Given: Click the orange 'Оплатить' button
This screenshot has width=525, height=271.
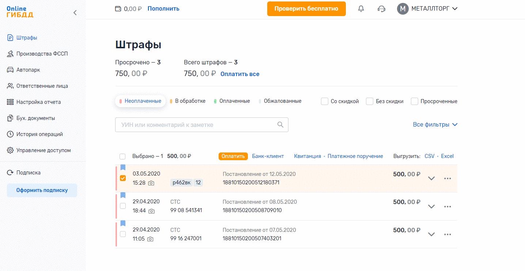Looking at the screenshot, I should tap(233, 156).
